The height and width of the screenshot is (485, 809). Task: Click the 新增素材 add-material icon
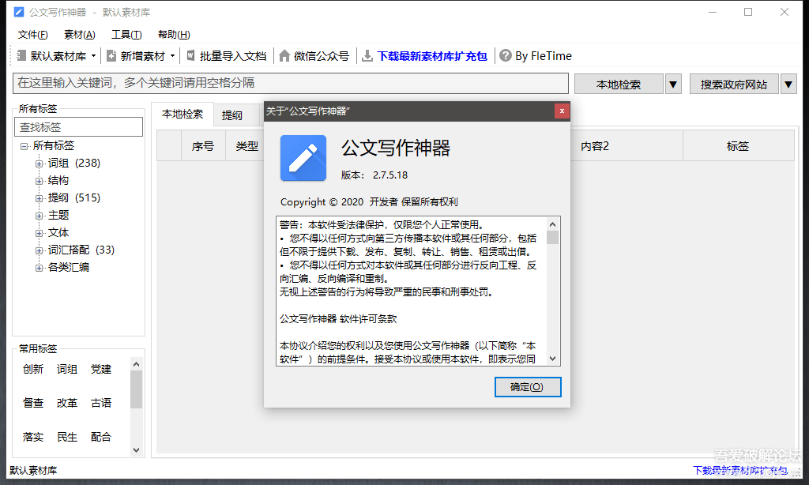pos(111,56)
